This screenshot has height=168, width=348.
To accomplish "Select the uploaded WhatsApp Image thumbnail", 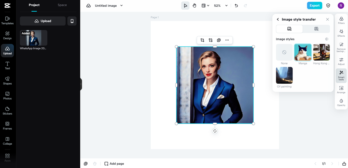I will coord(33,38).
